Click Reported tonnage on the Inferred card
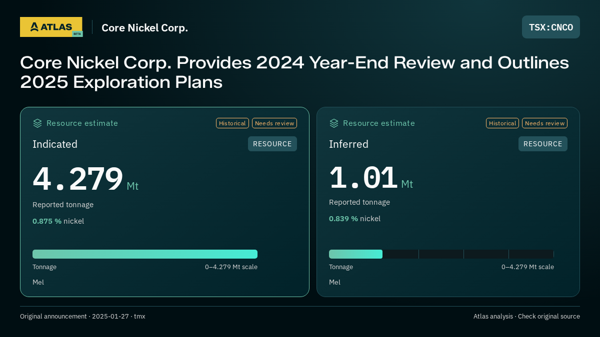 coord(359,202)
